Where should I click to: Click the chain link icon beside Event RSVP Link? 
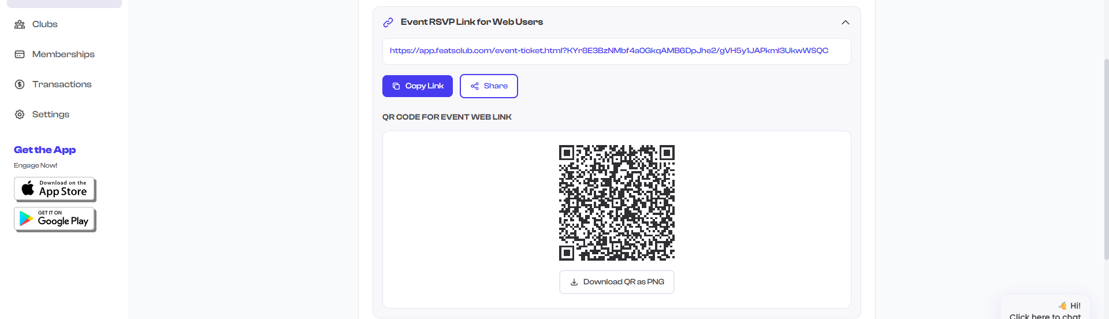click(x=388, y=23)
